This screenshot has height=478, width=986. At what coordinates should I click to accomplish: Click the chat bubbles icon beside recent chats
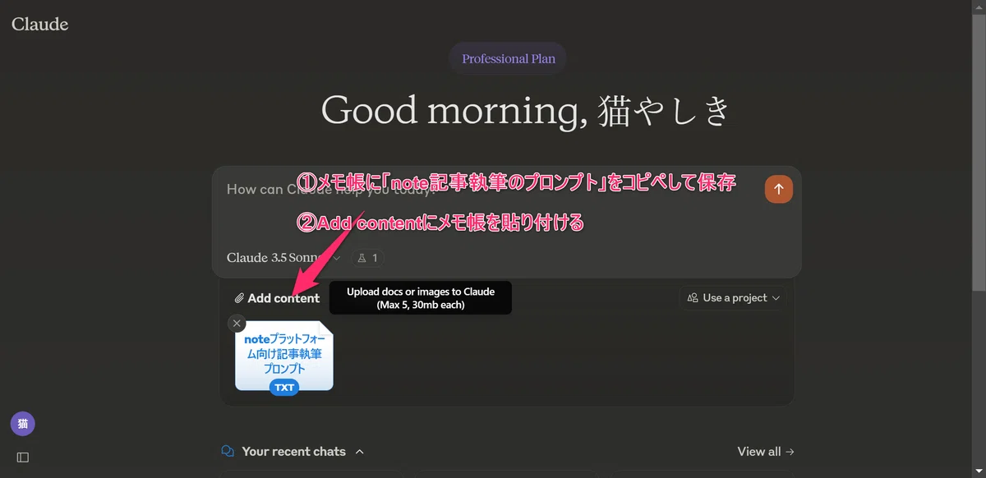click(x=228, y=452)
